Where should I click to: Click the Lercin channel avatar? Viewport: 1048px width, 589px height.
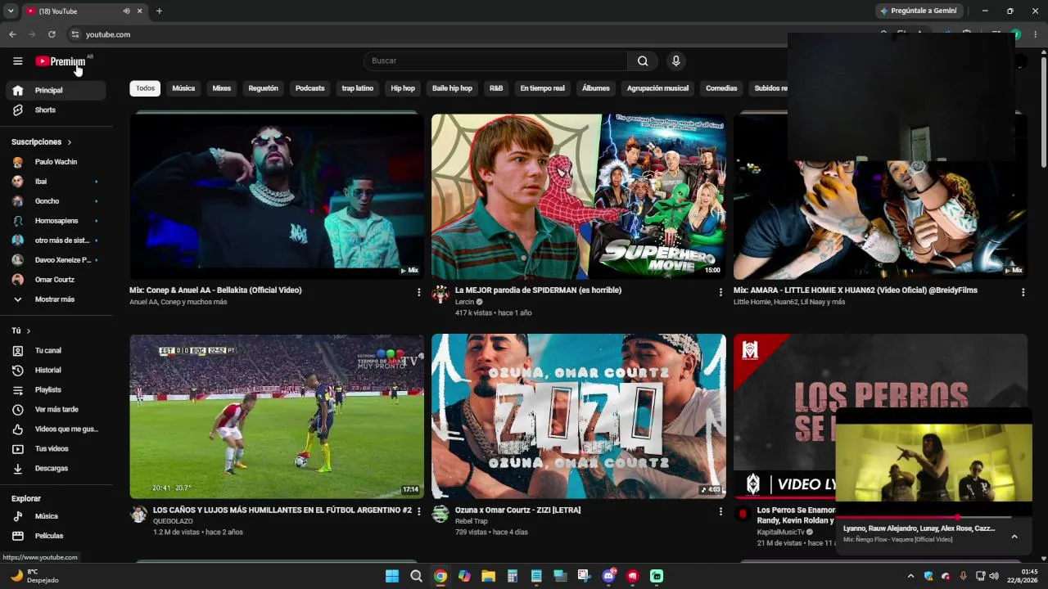(440, 294)
